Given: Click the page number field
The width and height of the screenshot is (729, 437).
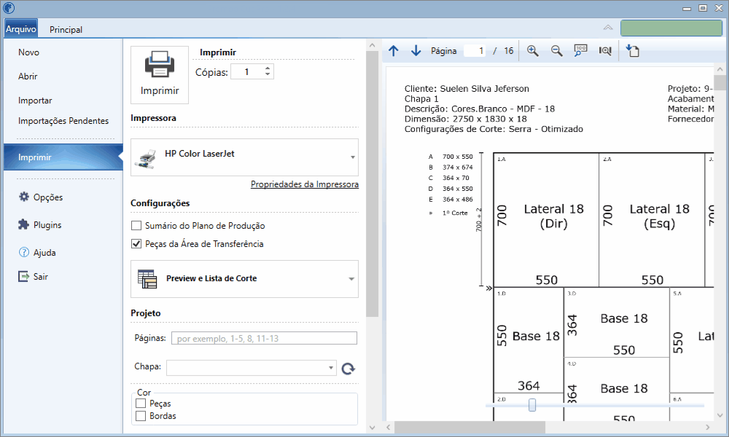Looking at the screenshot, I should pos(475,51).
